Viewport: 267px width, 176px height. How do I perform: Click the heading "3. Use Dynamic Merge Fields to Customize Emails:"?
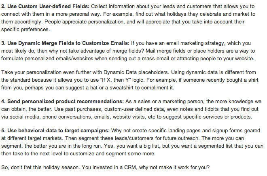coord(65,43)
